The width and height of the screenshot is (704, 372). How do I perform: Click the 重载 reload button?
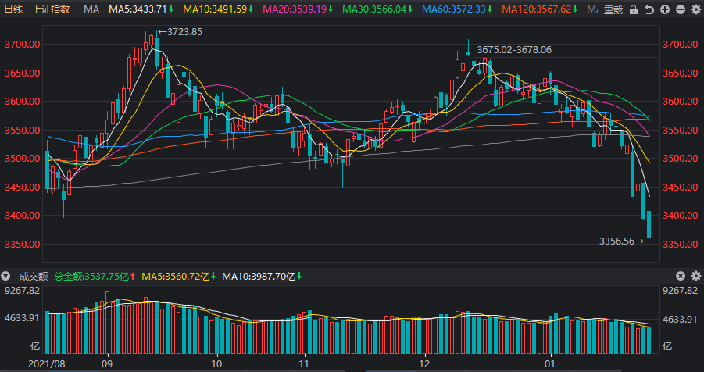tap(613, 9)
